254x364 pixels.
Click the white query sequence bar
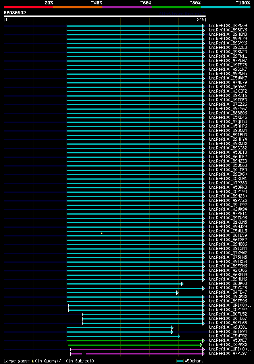click(105, 16)
